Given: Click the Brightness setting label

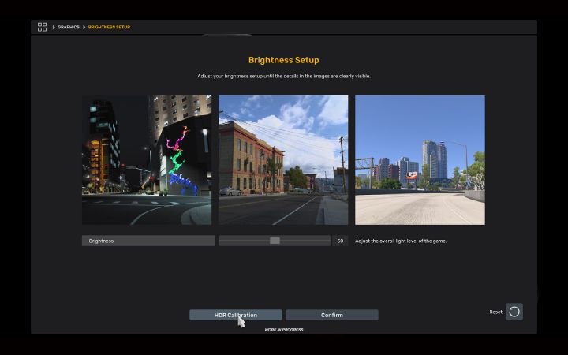Looking at the screenshot, I should 148,241.
